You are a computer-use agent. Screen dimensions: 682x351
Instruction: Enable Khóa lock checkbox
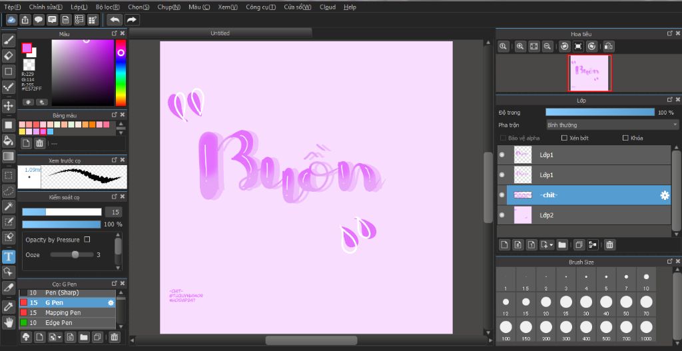point(625,138)
